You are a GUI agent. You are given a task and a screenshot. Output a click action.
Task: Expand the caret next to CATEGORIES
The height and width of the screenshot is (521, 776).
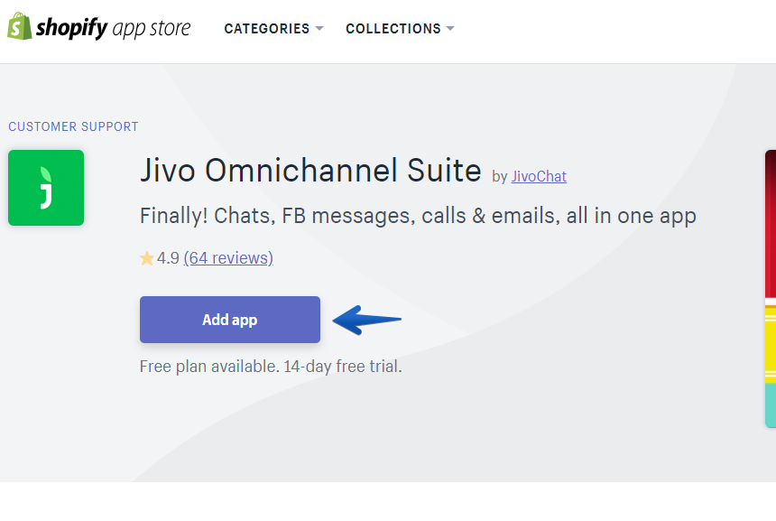click(x=319, y=29)
